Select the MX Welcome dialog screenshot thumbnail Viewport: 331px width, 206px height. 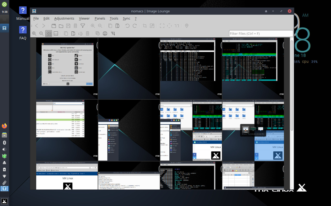click(67, 68)
